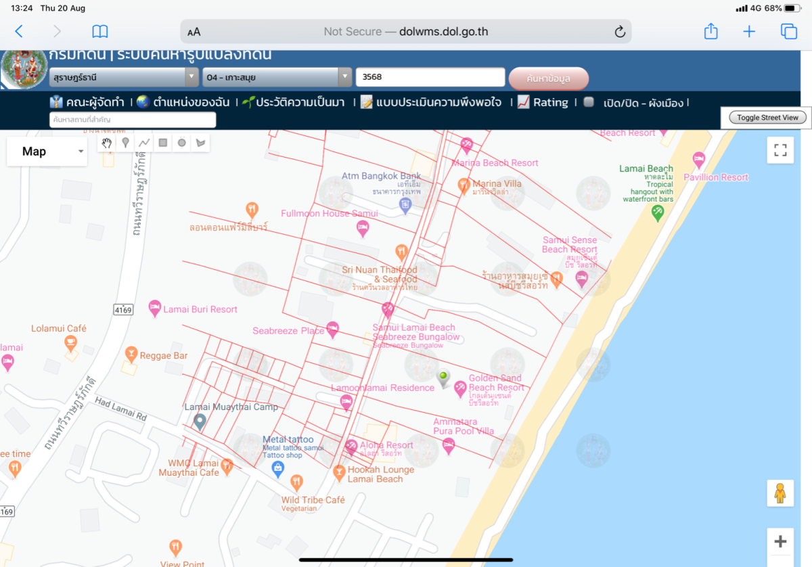Click the Wild Tribe Café marker
812x567 pixels.
pyautogui.click(x=296, y=483)
